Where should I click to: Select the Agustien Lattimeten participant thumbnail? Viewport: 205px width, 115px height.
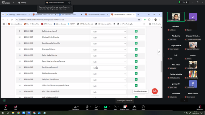tap(193, 46)
